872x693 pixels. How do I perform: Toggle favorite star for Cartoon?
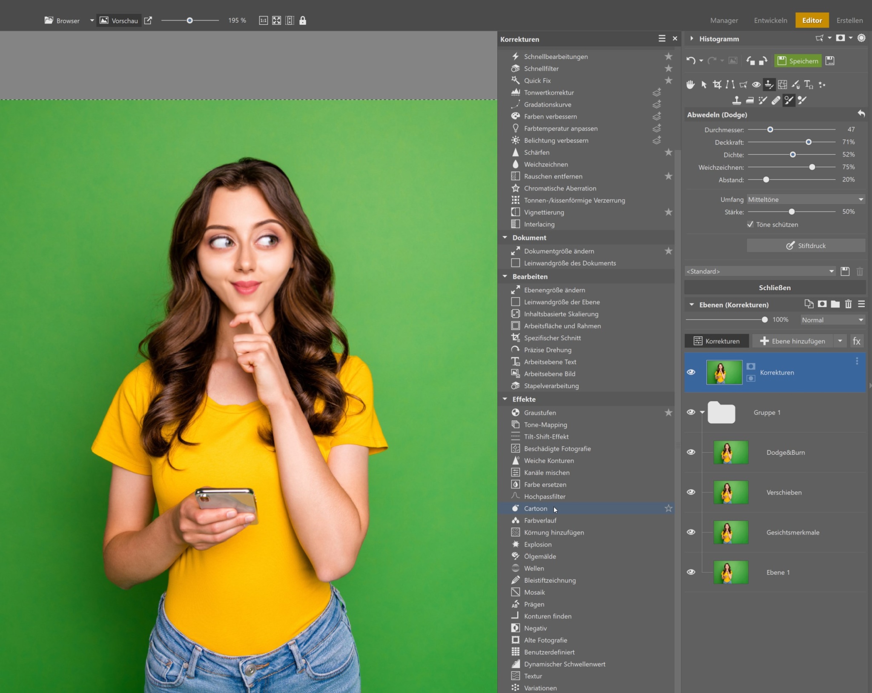(x=668, y=508)
